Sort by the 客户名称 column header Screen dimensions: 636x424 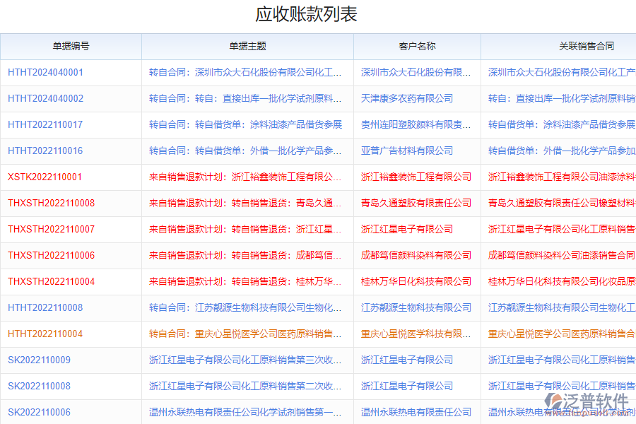(x=417, y=46)
